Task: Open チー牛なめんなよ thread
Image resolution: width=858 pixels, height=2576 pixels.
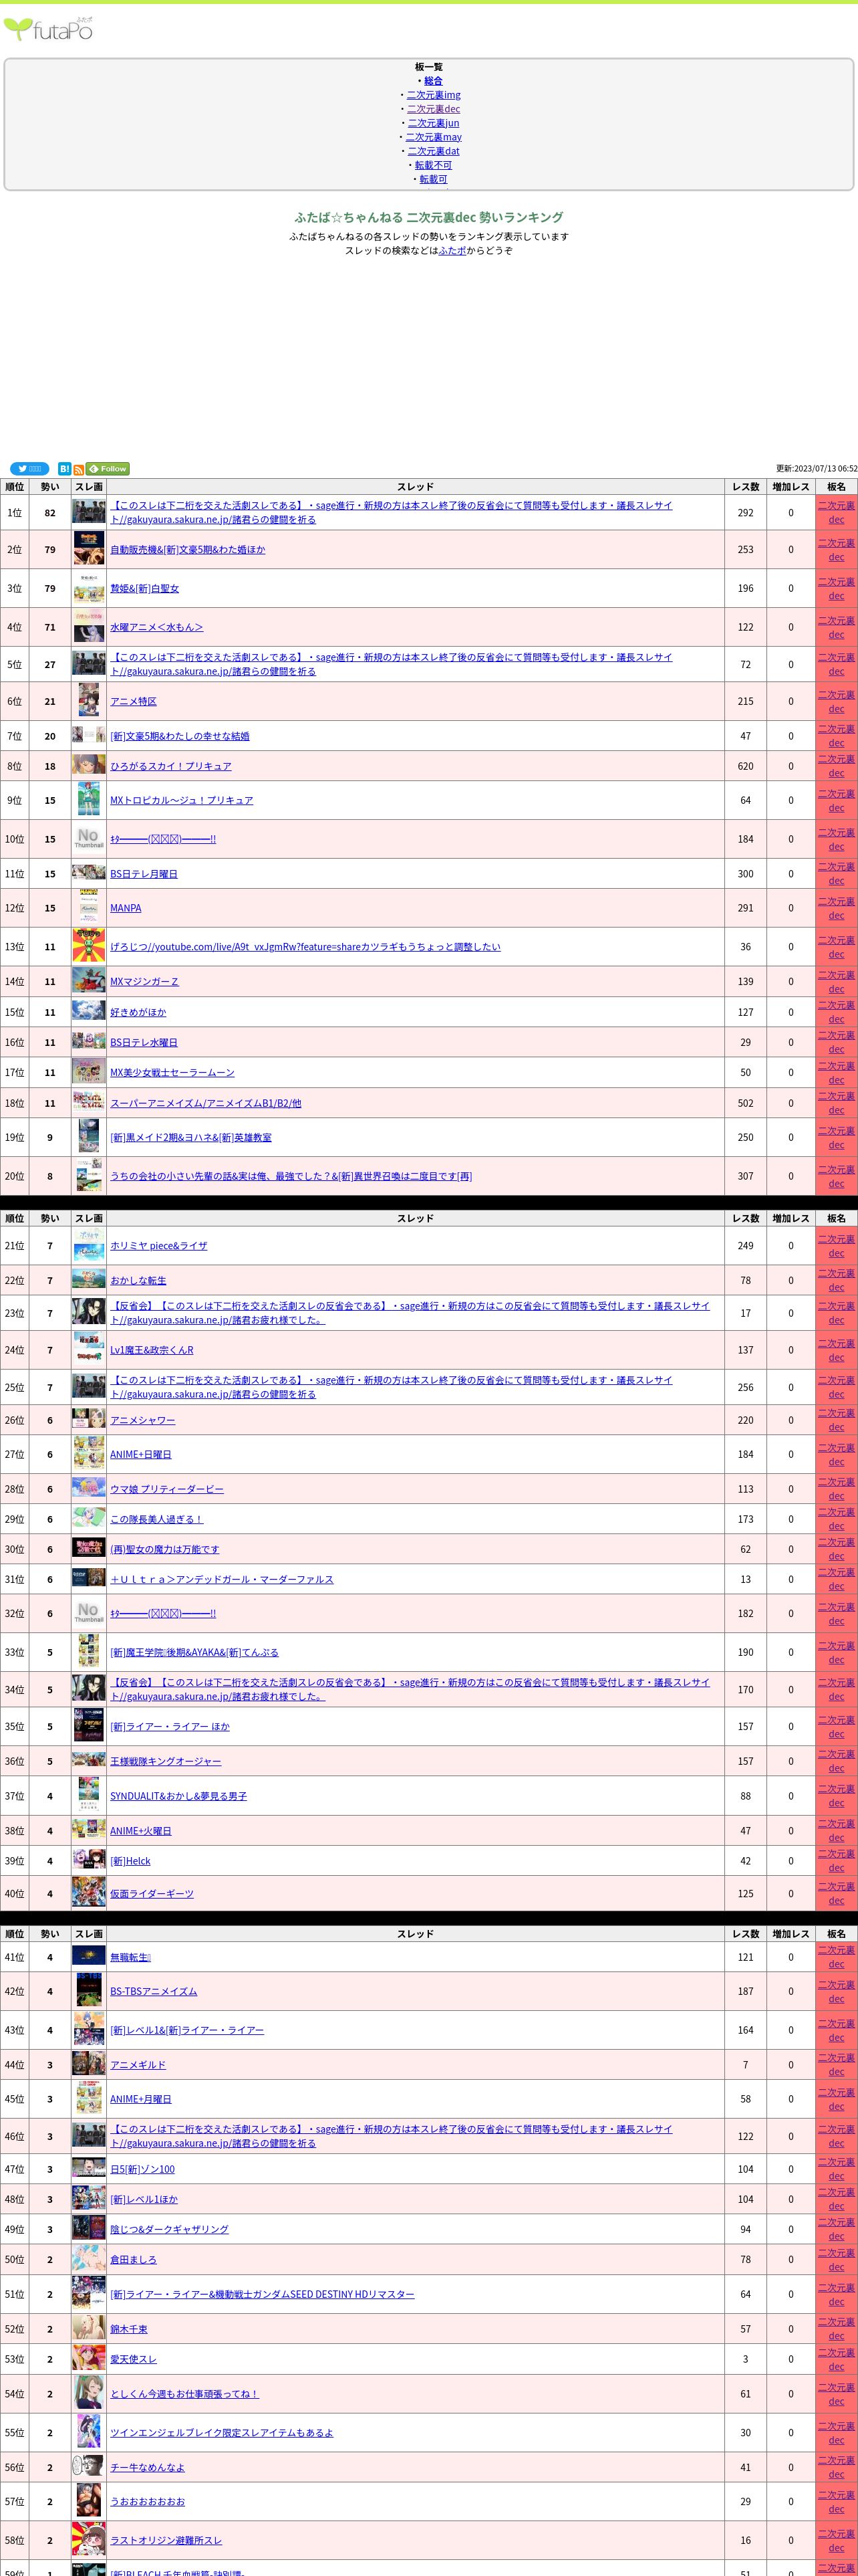Action: coord(147,2467)
